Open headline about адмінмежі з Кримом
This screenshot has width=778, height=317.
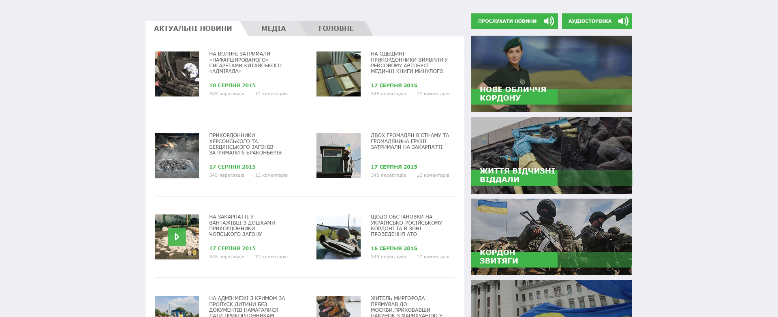(247, 307)
